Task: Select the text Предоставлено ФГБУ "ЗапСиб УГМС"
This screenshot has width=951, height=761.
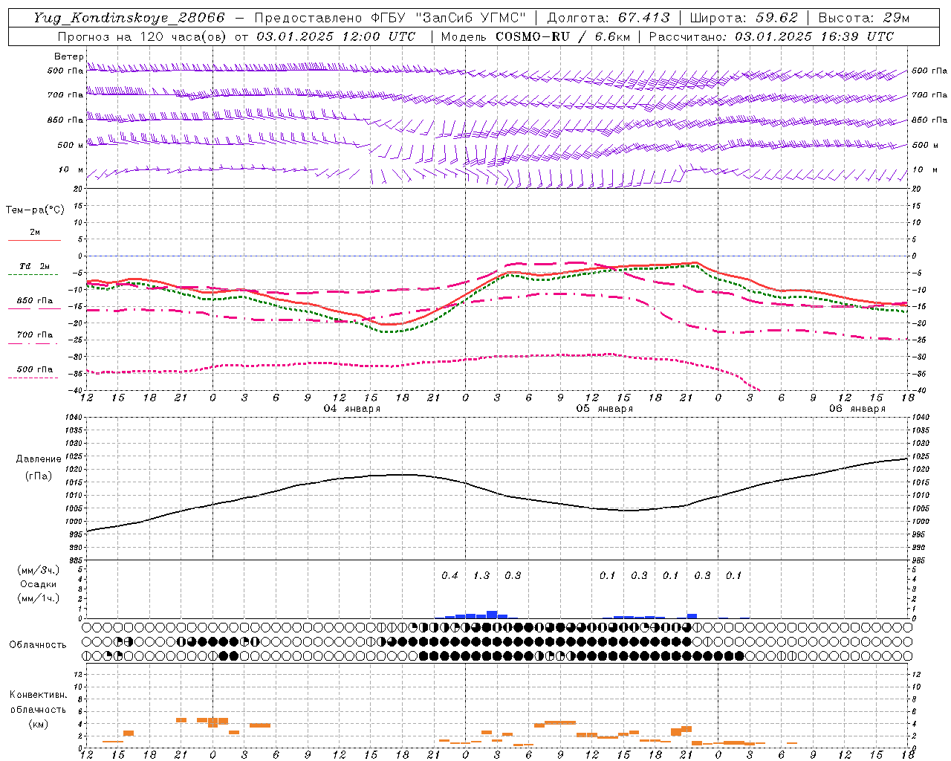Action: click(391, 18)
